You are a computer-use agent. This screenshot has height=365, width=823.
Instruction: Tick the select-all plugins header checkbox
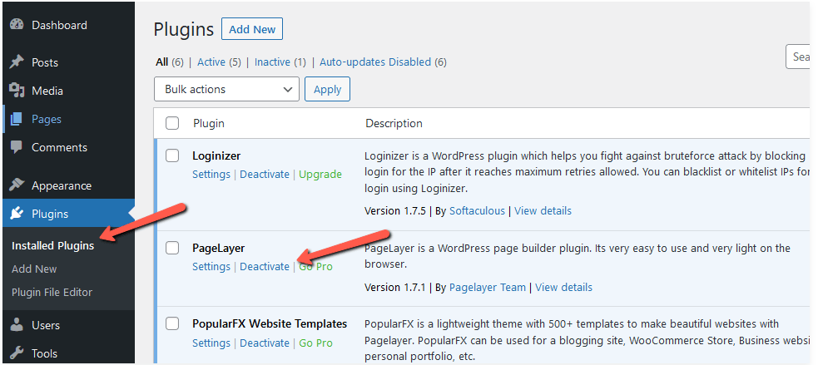tap(172, 123)
